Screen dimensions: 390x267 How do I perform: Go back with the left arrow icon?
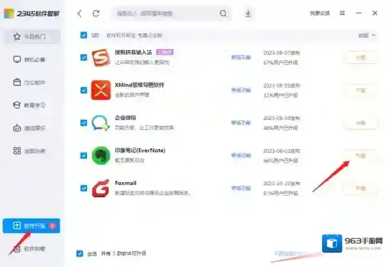click(80, 14)
